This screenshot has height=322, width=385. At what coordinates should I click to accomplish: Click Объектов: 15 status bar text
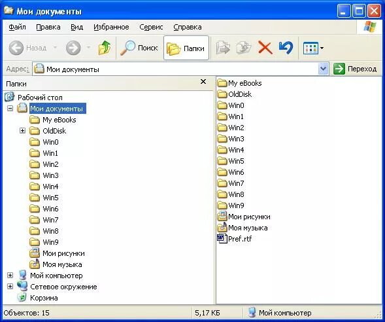tap(27, 313)
